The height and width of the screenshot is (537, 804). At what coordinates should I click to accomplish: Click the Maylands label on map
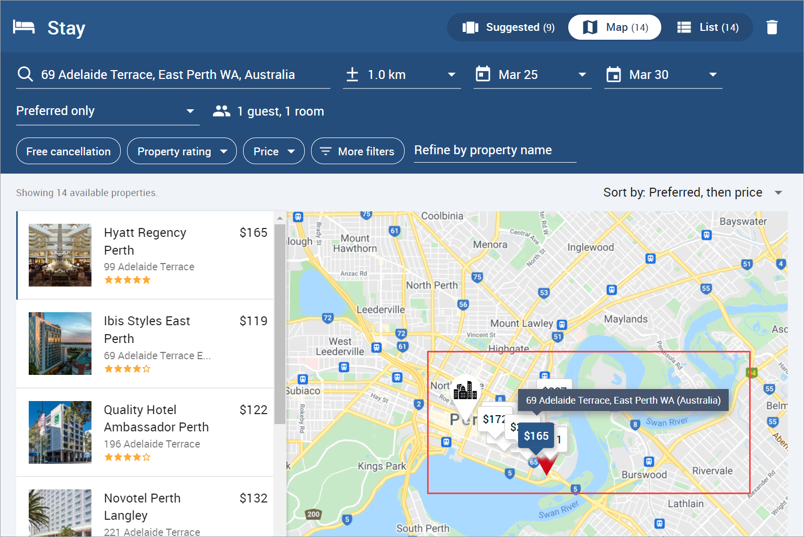tap(626, 319)
